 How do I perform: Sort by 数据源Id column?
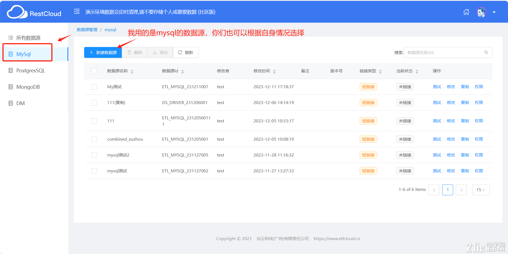click(x=183, y=72)
